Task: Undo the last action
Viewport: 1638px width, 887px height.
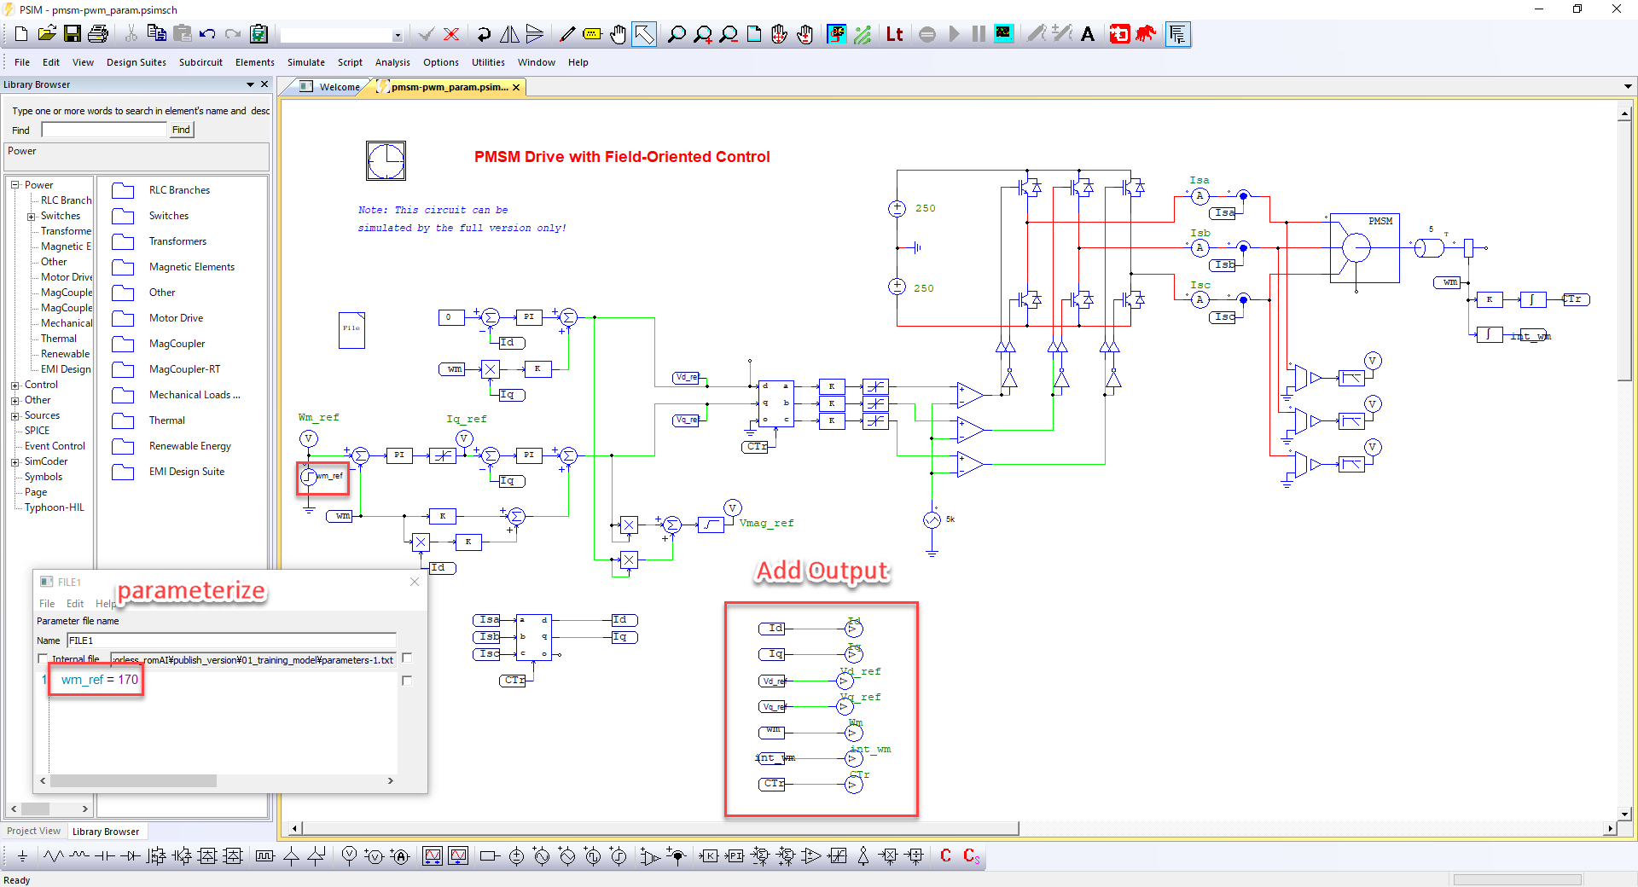Action: [207, 34]
